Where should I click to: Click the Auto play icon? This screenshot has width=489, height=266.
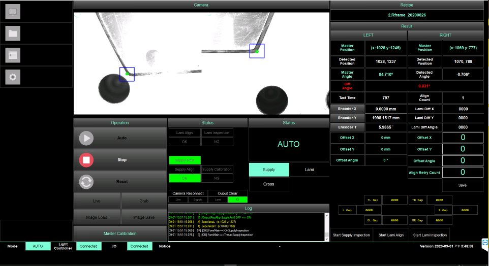pos(86,138)
